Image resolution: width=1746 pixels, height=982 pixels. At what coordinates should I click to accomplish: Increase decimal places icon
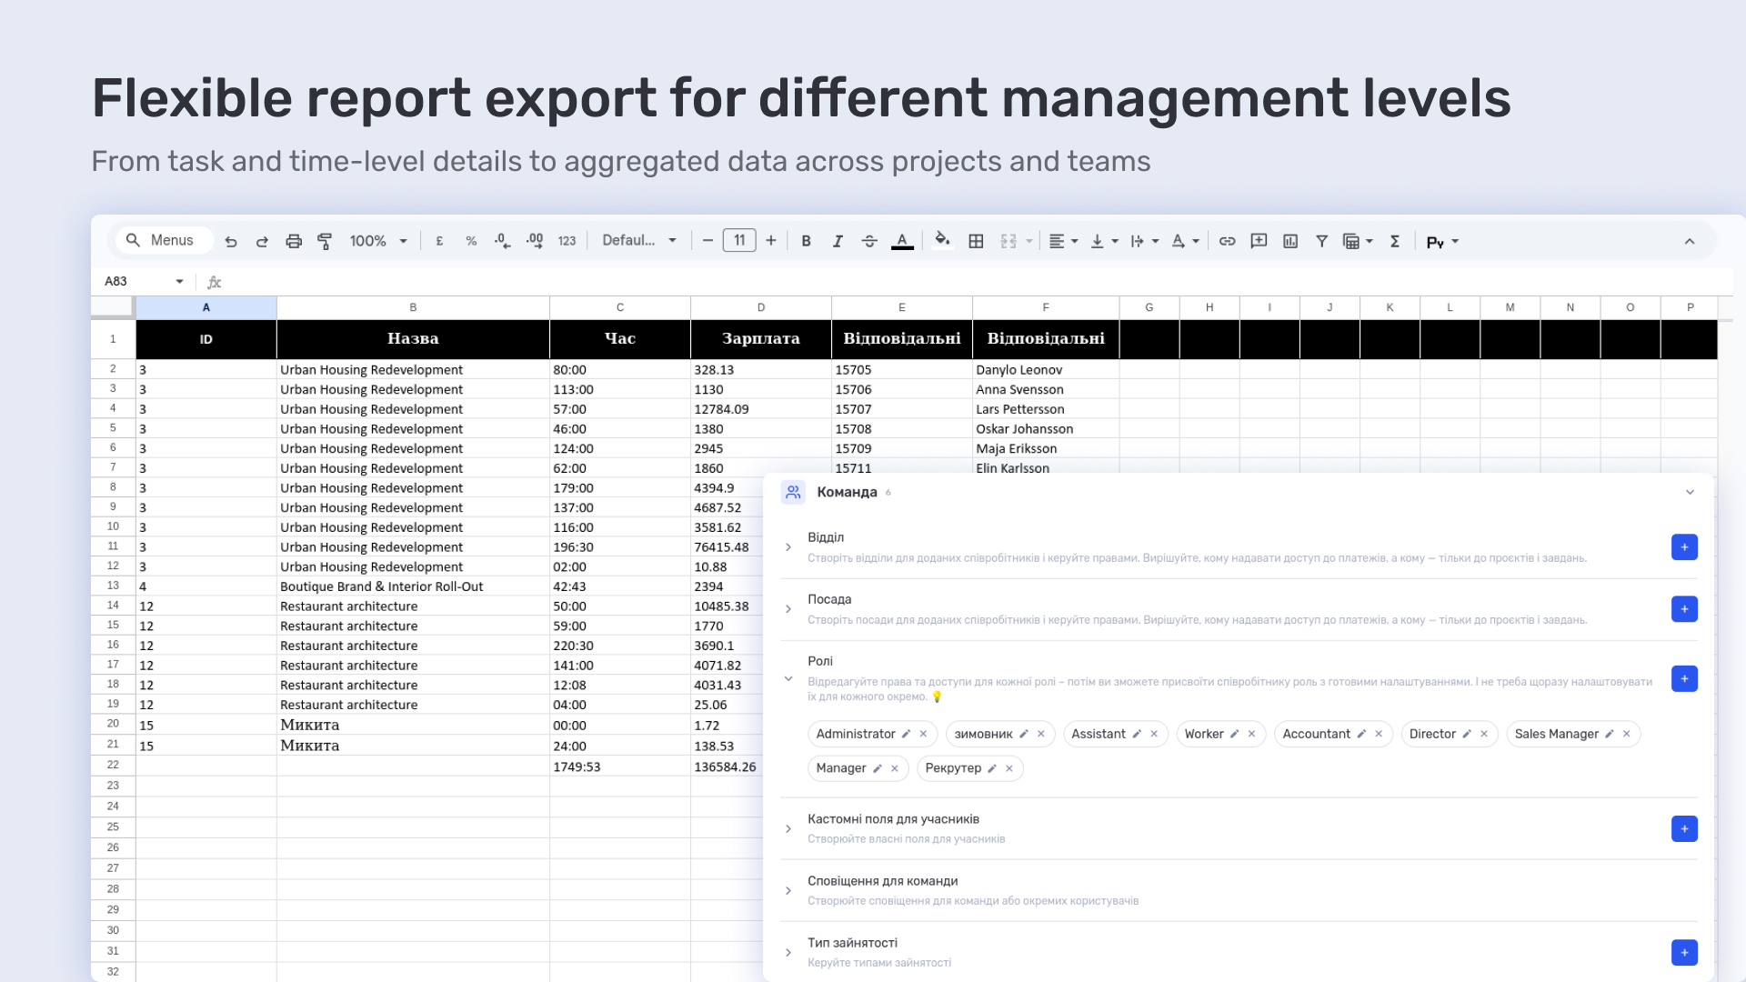[535, 241]
